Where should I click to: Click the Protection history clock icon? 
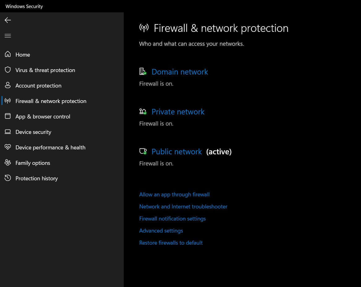(x=8, y=178)
